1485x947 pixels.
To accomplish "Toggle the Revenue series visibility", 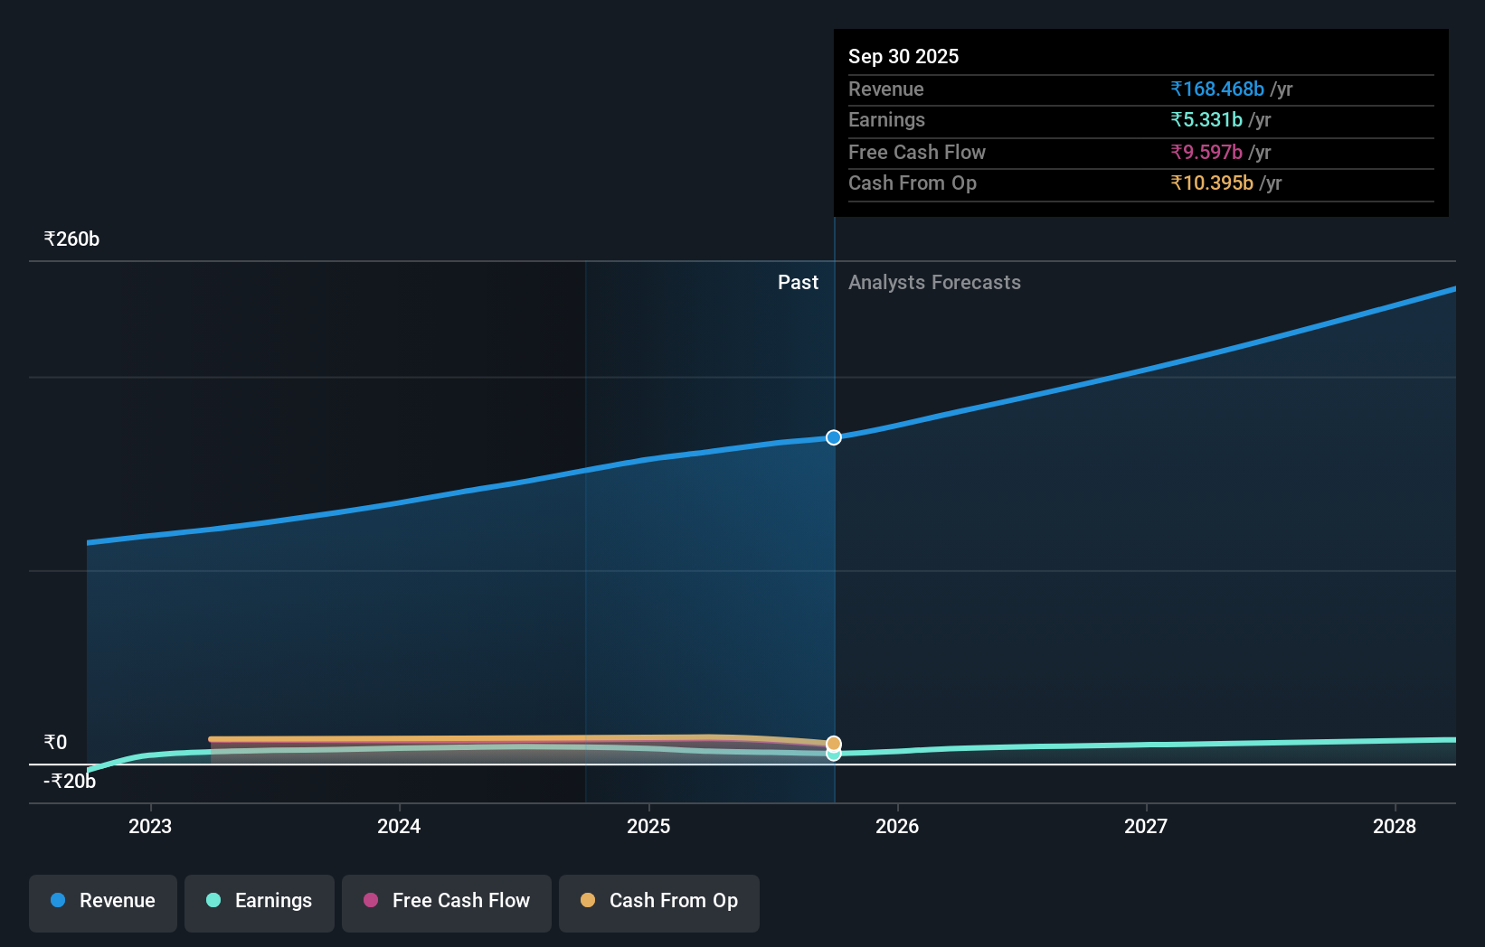I will pyautogui.click(x=102, y=901).
